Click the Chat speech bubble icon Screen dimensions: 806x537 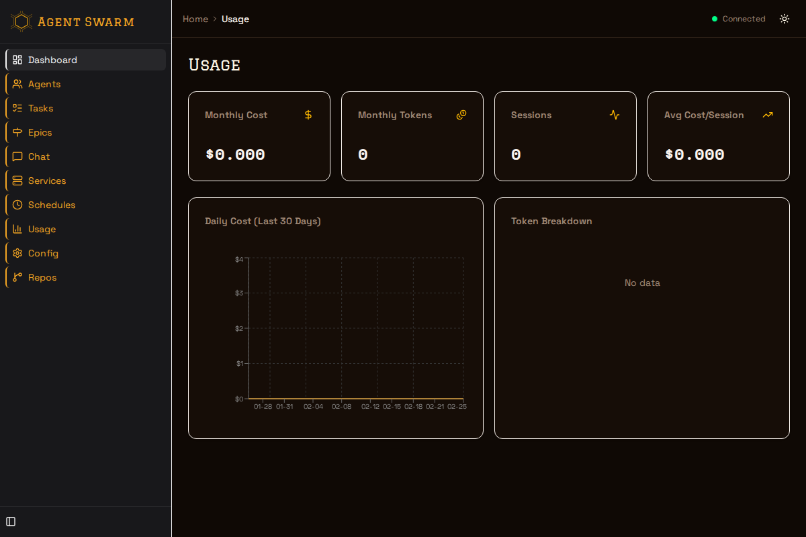17,156
